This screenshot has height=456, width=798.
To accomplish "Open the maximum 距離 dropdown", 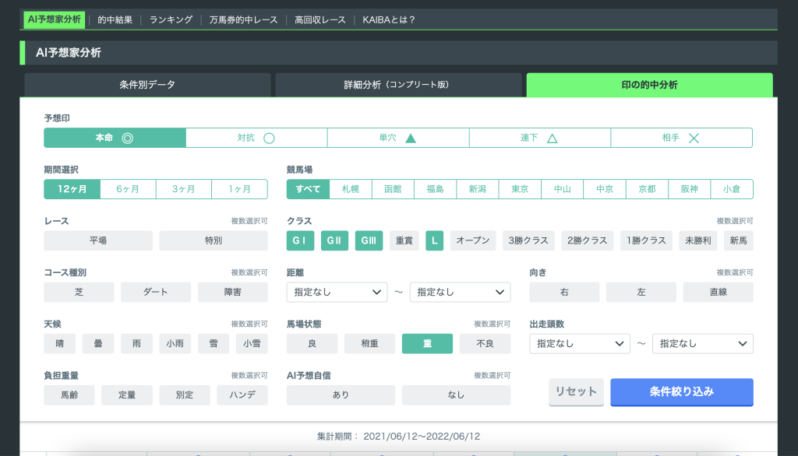I will tap(460, 293).
